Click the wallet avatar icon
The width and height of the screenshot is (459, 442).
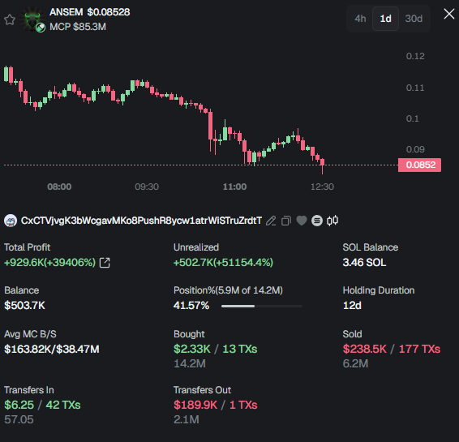(11, 221)
